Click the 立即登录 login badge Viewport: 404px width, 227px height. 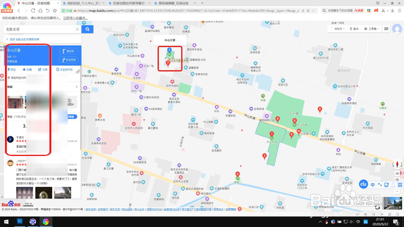click(x=7, y=11)
